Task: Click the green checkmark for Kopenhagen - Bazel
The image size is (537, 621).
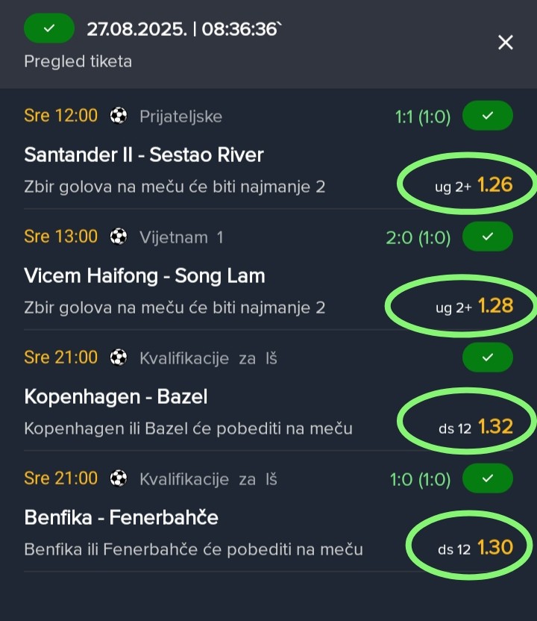Action: (x=488, y=358)
